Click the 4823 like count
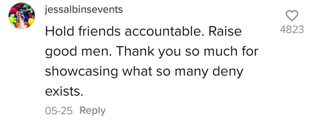Viewport: 310px width, 123px height. (x=292, y=30)
